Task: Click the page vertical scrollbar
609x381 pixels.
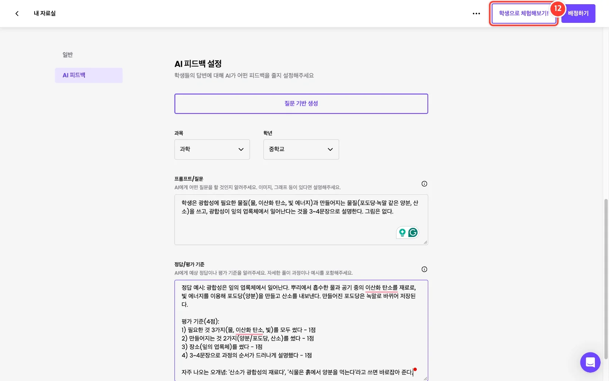Action: pyautogui.click(x=606, y=279)
